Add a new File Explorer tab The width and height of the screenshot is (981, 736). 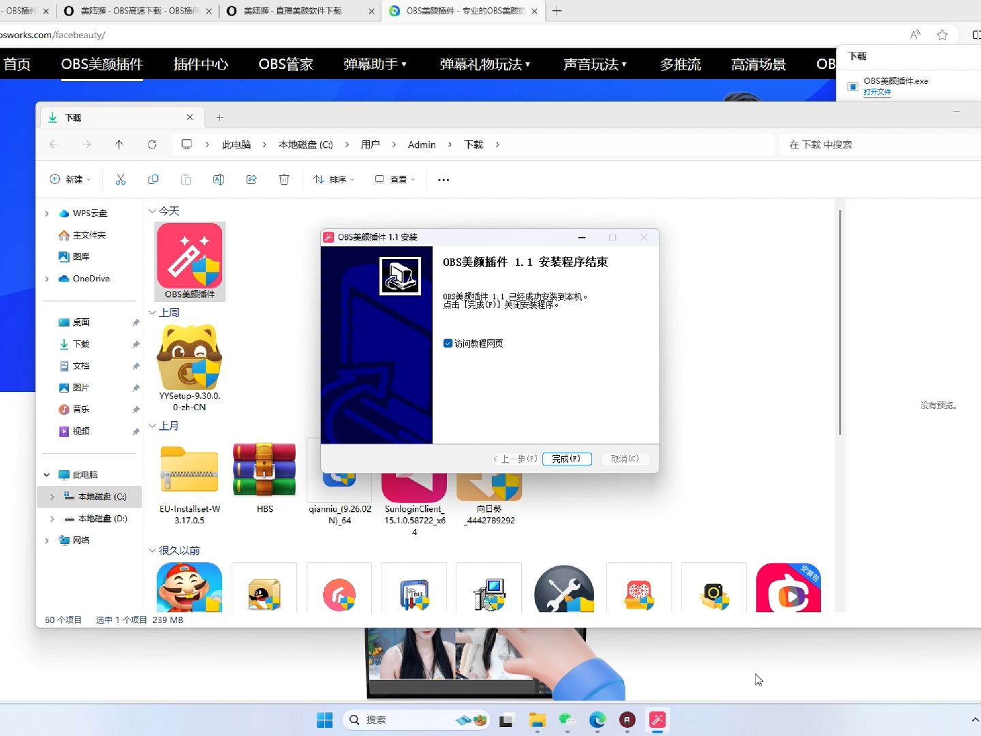point(219,117)
